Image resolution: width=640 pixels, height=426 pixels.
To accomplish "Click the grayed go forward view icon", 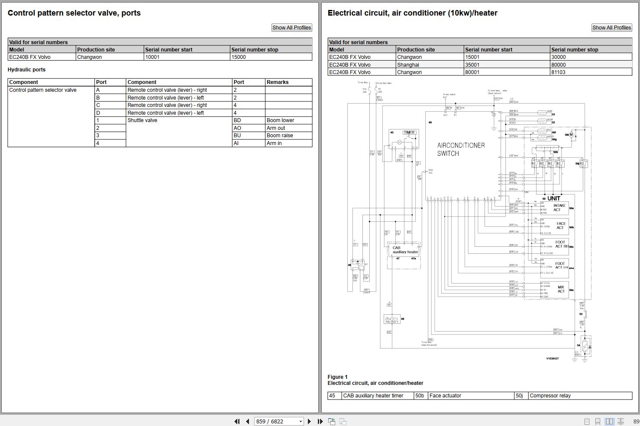I will (343, 421).
